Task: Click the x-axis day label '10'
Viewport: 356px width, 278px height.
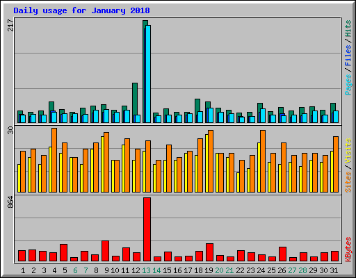Action: click(115, 270)
